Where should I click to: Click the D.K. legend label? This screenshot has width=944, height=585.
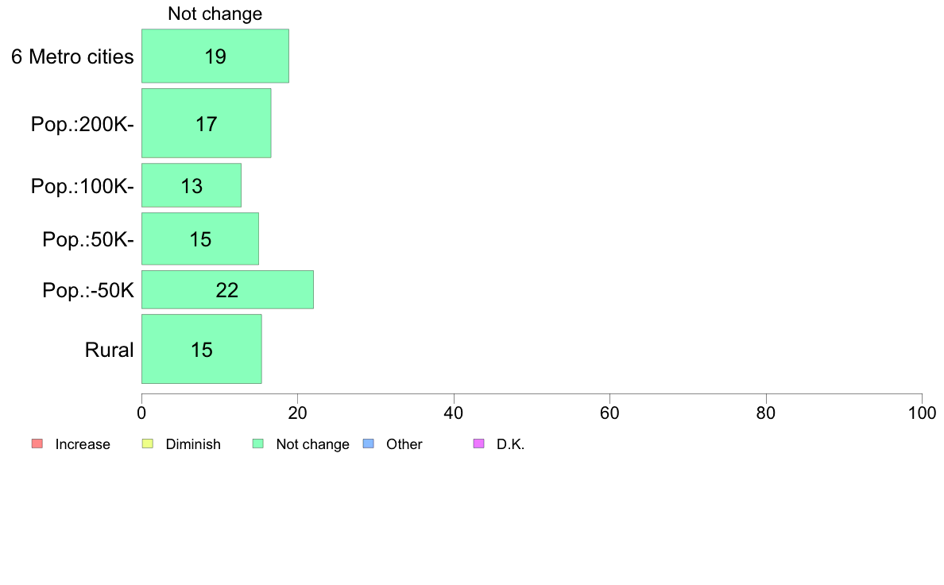(510, 444)
